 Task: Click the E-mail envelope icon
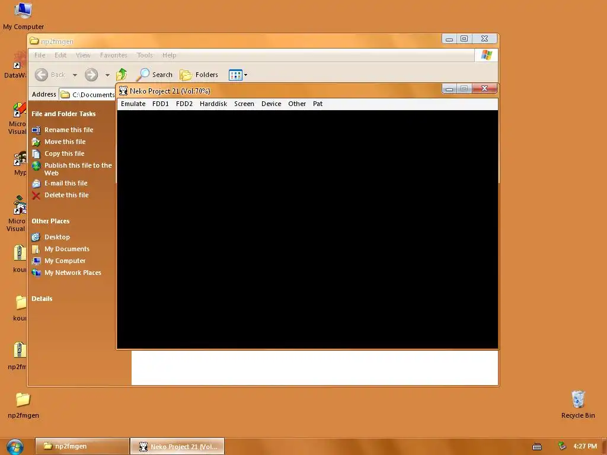[36, 184]
